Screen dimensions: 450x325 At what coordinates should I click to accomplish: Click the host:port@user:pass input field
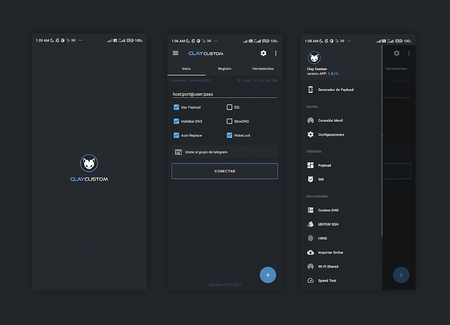tap(225, 94)
